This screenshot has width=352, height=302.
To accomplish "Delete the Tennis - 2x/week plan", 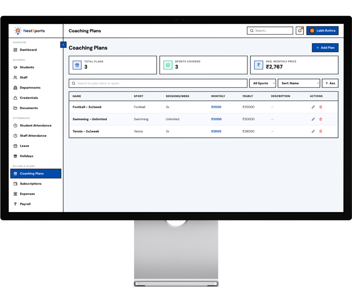I will pos(320,131).
